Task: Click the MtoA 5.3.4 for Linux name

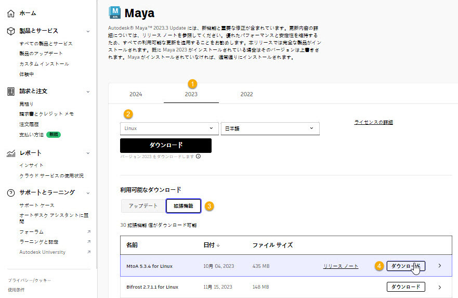Action: click(x=149, y=266)
